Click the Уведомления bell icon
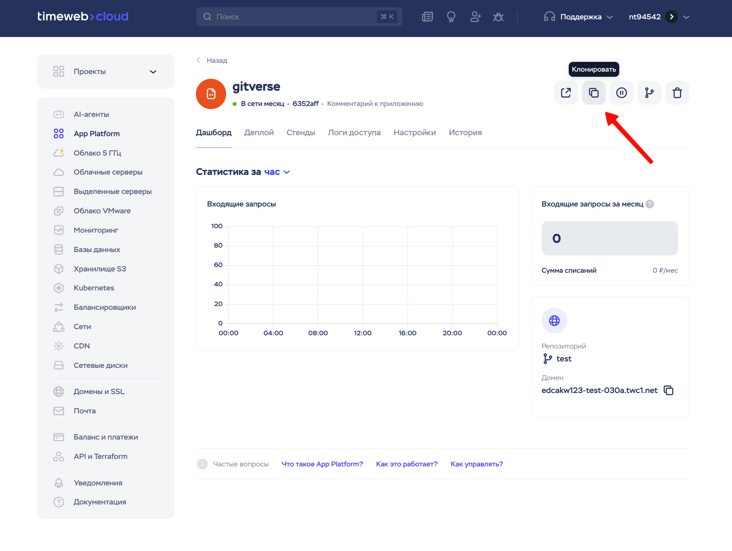 (x=59, y=483)
